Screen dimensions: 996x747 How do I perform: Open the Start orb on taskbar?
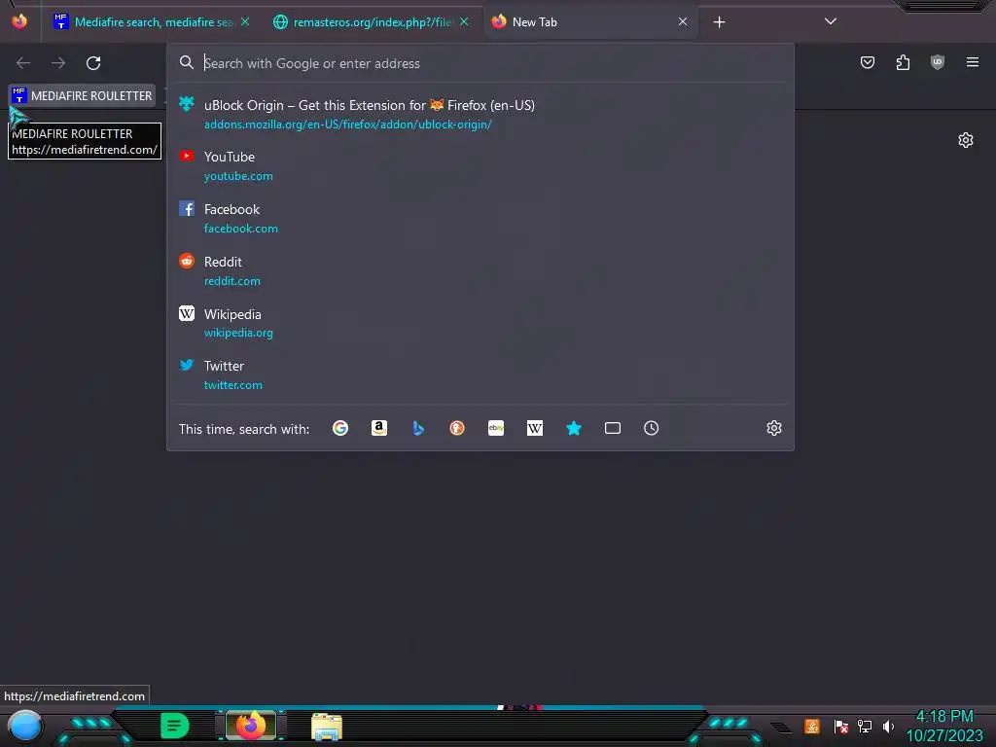click(25, 726)
